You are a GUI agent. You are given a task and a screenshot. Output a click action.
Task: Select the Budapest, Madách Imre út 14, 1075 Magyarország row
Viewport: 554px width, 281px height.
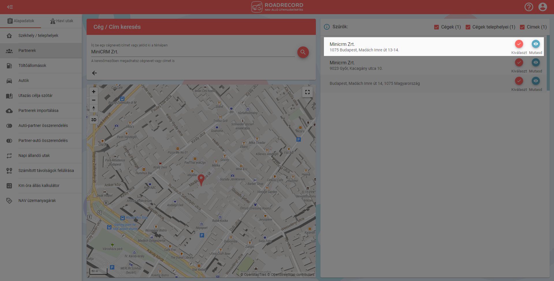434,84
